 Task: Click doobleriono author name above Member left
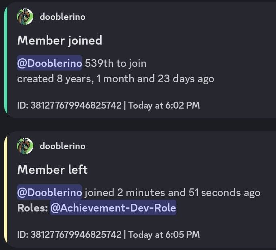(62, 146)
